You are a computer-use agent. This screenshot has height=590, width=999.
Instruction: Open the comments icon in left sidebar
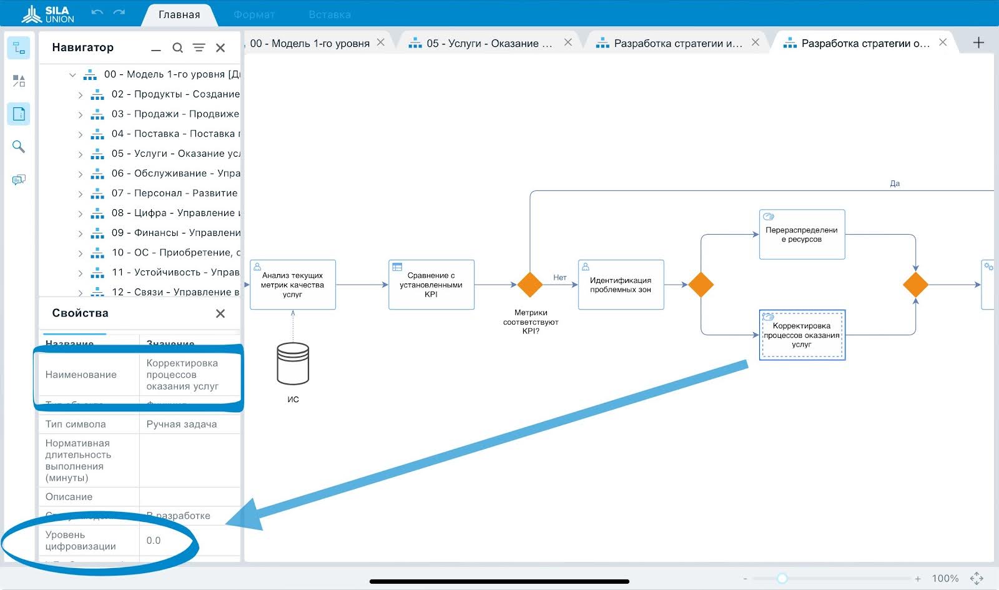[x=19, y=179]
